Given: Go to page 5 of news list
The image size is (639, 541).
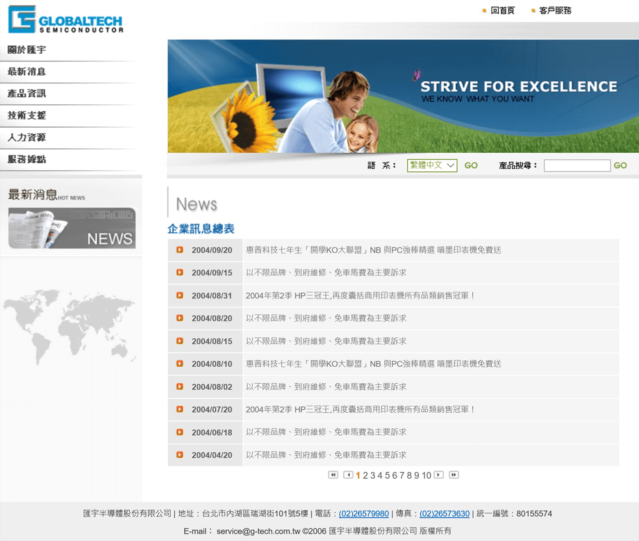Looking at the screenshot, I should tap(387, 476).
